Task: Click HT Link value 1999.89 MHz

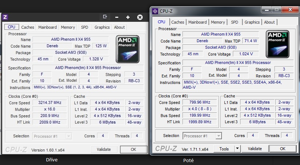Action: click(200, 122)
